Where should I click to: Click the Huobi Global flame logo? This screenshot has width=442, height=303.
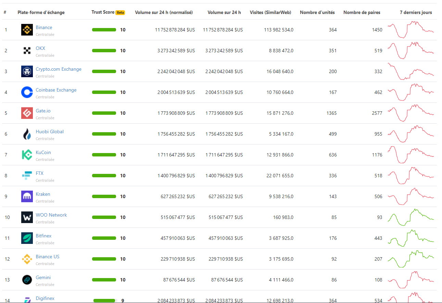(27, 134)
